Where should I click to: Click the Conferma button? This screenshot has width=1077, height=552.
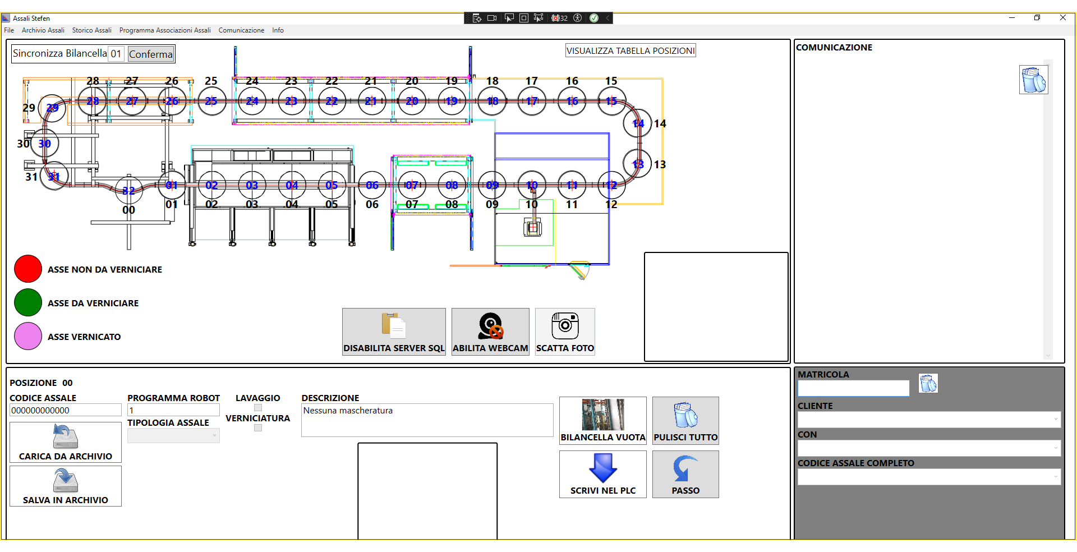pos(151,54)
